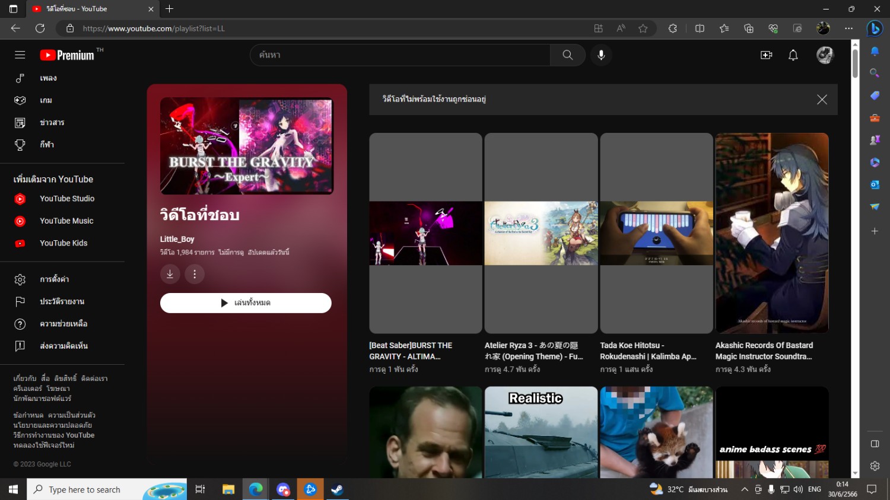Screen dimensions: 890x500
Task: Open the Bing Copilot sidebar button
Action: coord(875,28)
